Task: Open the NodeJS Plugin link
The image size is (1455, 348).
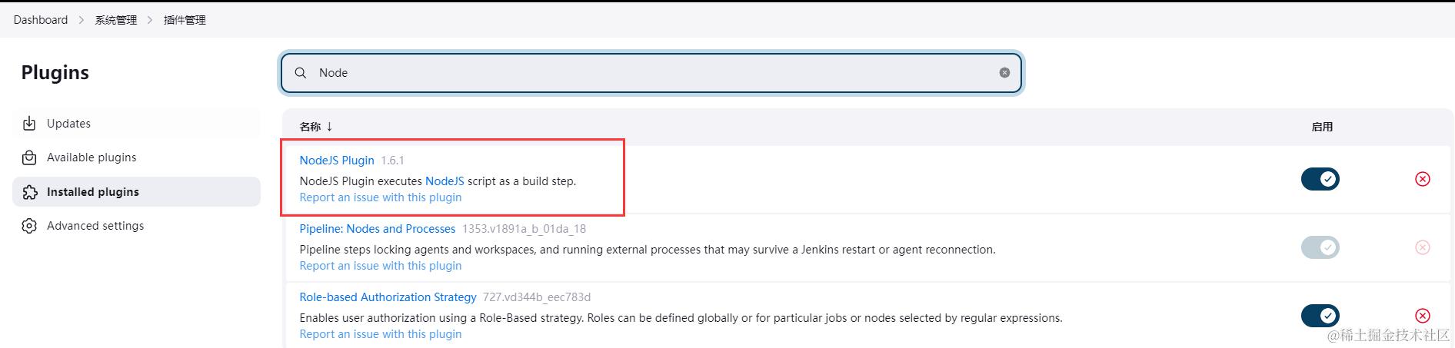Action: point(337,161)
